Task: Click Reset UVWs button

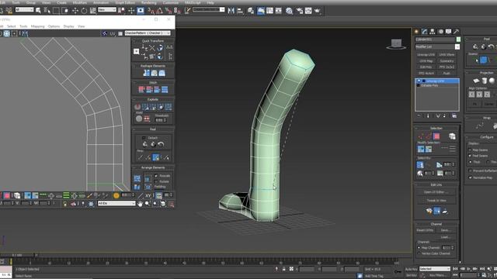Action: click(x=425, y=230)
